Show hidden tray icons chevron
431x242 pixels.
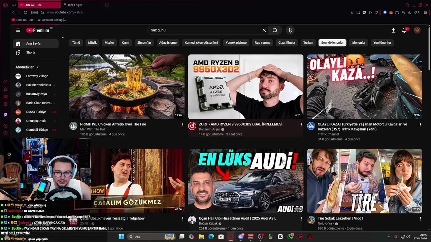click(x=388, y=237)
